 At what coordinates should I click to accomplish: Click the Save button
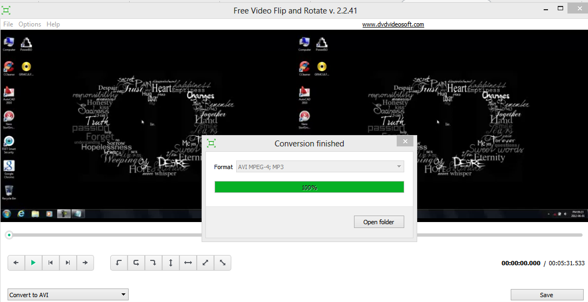546,295
